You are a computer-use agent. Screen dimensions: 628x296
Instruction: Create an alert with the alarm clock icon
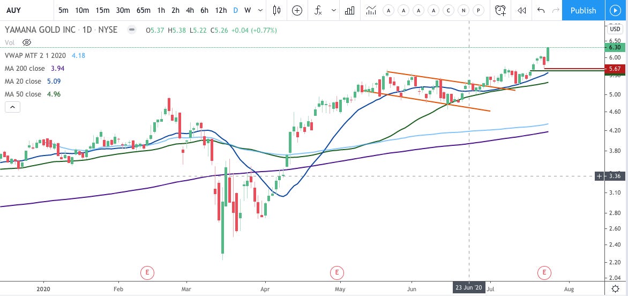[500, 10]
